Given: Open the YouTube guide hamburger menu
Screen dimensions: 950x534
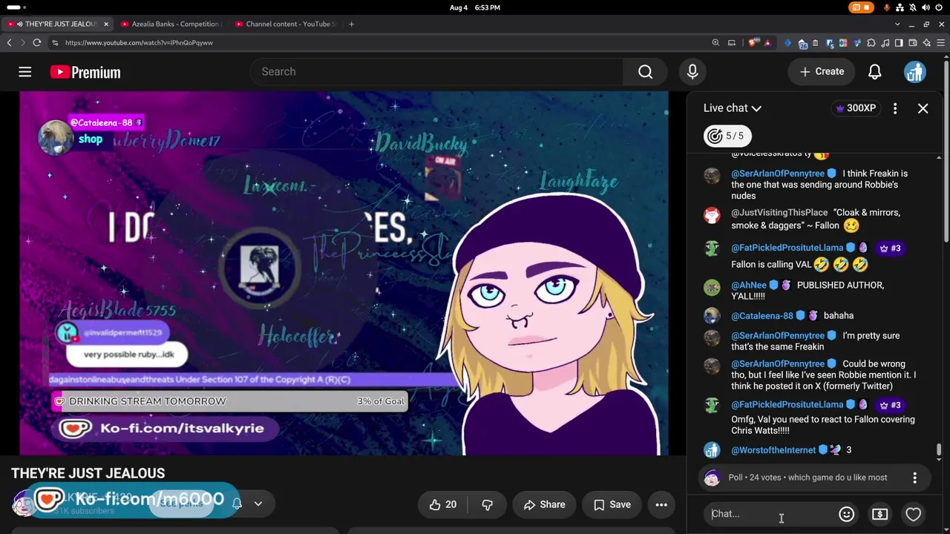Looking at the screenshot, I should point(24,72).
